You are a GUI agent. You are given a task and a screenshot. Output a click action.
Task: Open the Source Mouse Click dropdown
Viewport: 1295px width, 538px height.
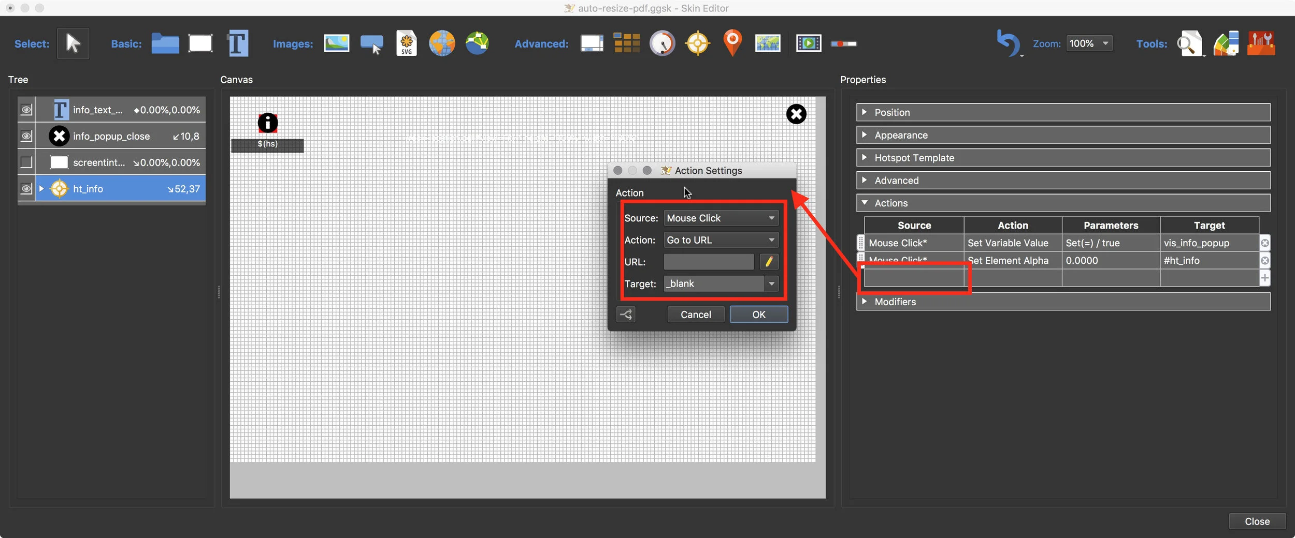721,218
